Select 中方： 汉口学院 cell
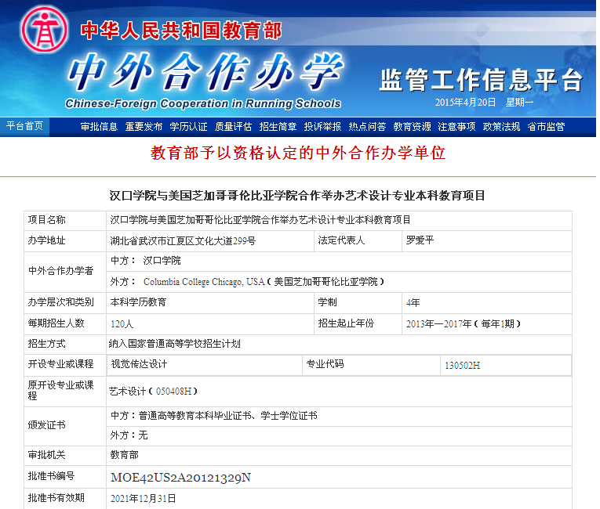This screenshot has height=509, width=600. tap(339, 262)
